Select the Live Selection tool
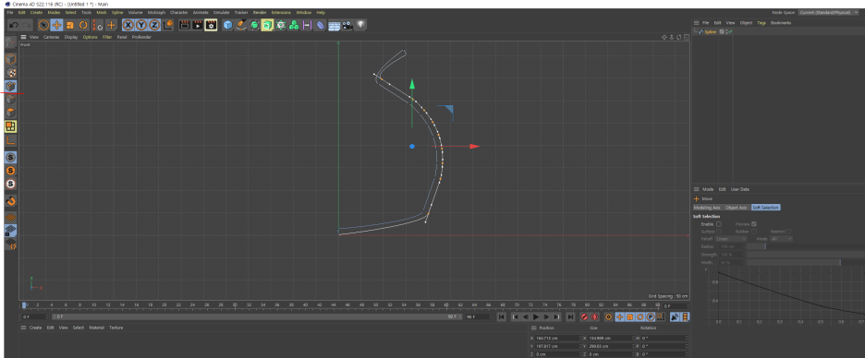 point(43,25)
